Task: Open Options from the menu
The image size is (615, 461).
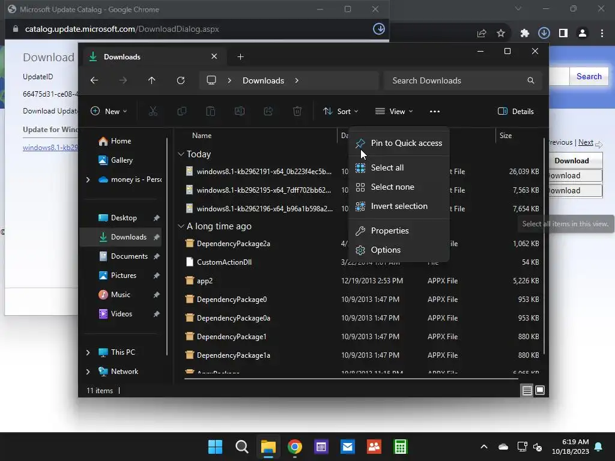Action: [x=399, y=250]
